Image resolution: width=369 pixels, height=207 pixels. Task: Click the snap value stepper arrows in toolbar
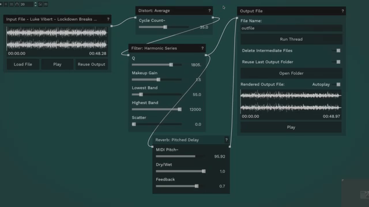35,4
